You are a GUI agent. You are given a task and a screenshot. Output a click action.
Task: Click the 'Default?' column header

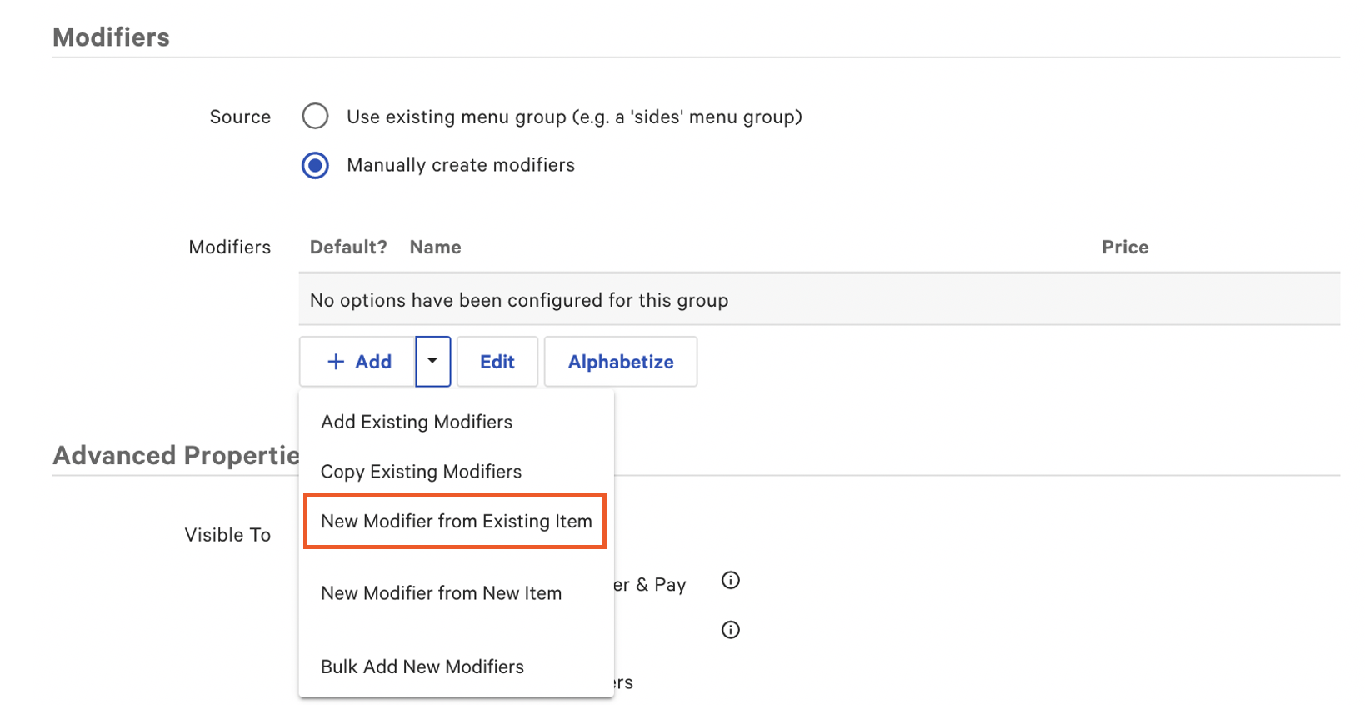point(348,247)
